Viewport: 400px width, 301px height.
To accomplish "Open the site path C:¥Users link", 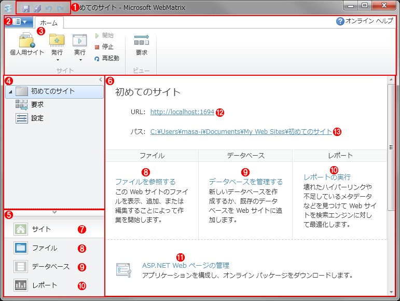I will 241,132.
